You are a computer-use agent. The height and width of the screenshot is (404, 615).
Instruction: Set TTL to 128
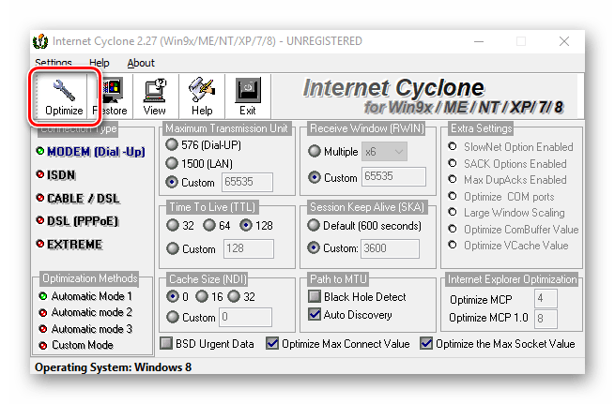click(x=246, y=225)
